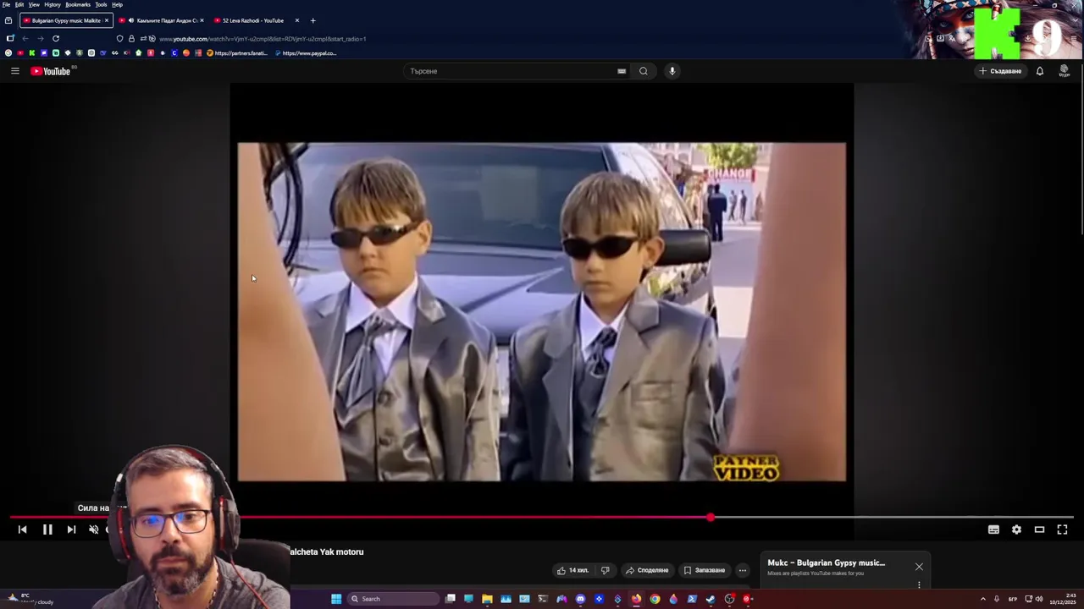Open the Микс – Bulgarian Gypsy music playlist title

pos(826,562)
